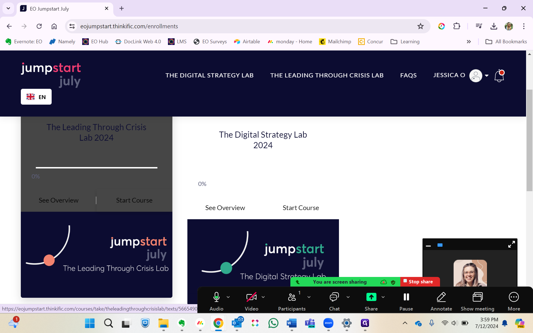Start Course for Digital Strategy Lab
The height and width of the screenshot is (333, 533).
pyautogui.click(x=301, y=208)
